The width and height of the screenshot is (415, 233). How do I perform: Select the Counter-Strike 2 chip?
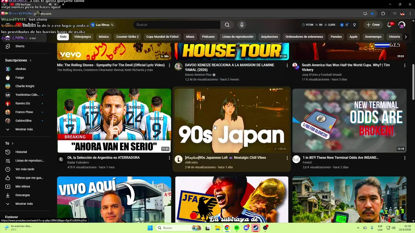point(127,37)
